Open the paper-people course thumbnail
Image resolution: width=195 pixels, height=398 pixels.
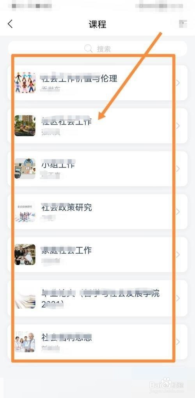coord(25,82)
